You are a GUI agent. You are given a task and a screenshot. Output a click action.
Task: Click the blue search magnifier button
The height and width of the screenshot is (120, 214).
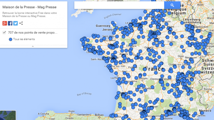tap(172, 5)
